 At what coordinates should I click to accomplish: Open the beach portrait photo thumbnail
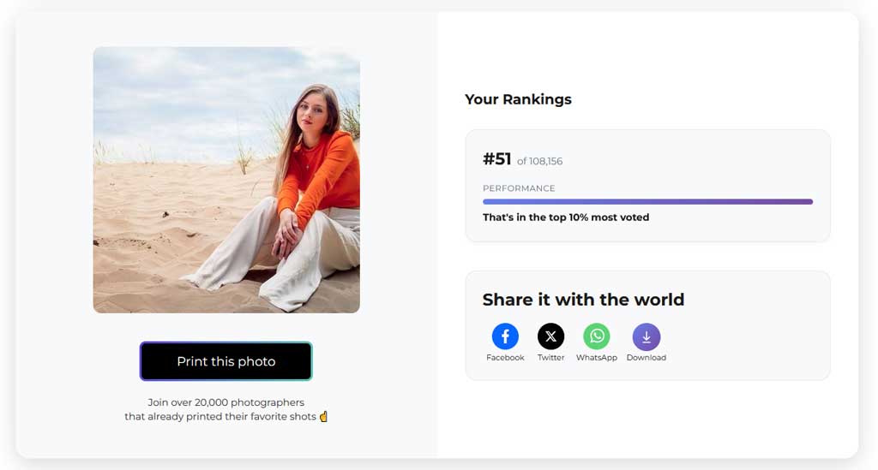click(226, 180)
